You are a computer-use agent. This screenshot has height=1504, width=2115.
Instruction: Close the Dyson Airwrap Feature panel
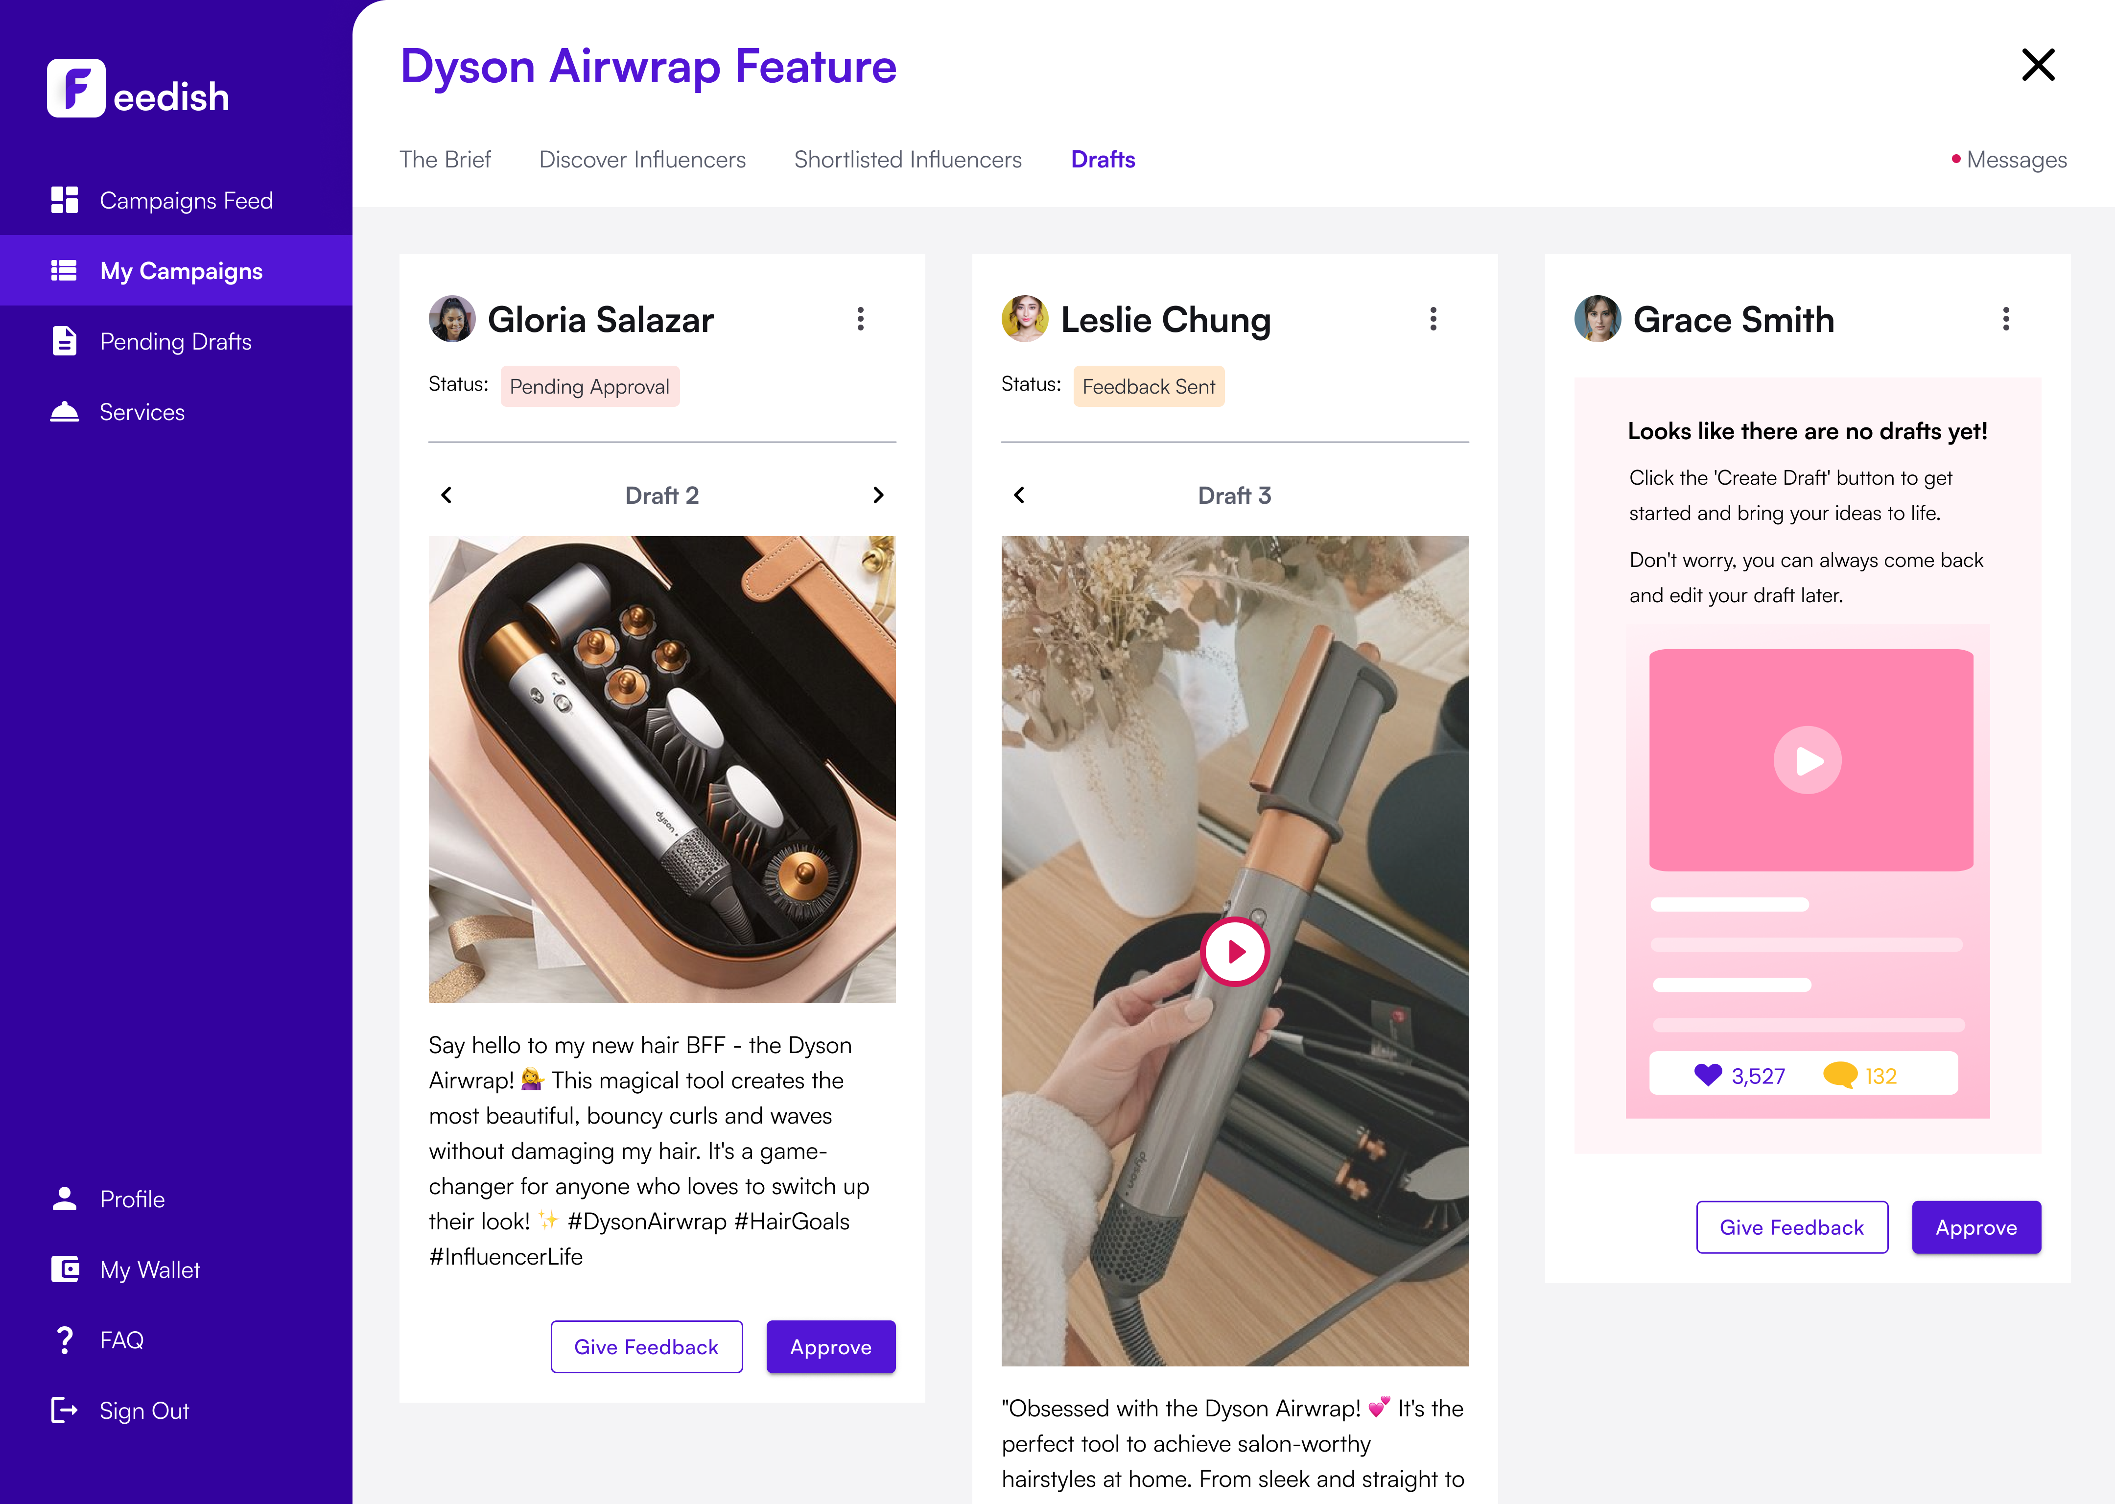[2037, 65]
